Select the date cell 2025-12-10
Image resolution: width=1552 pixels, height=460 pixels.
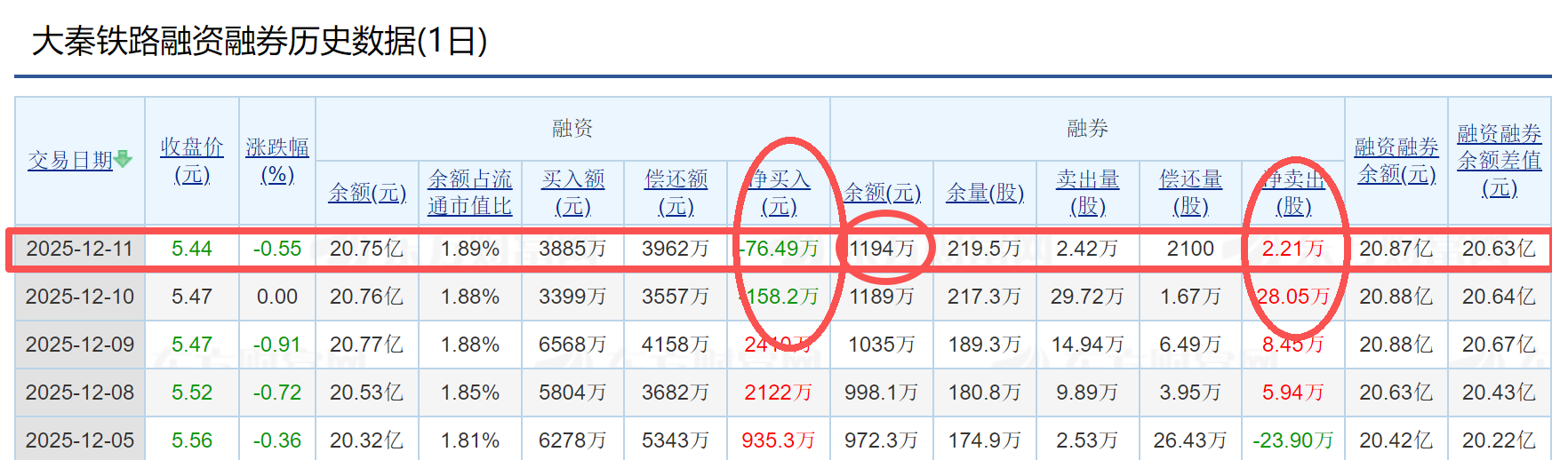point(80,297)
